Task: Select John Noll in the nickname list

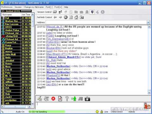Action: click(x=16, y=54)
